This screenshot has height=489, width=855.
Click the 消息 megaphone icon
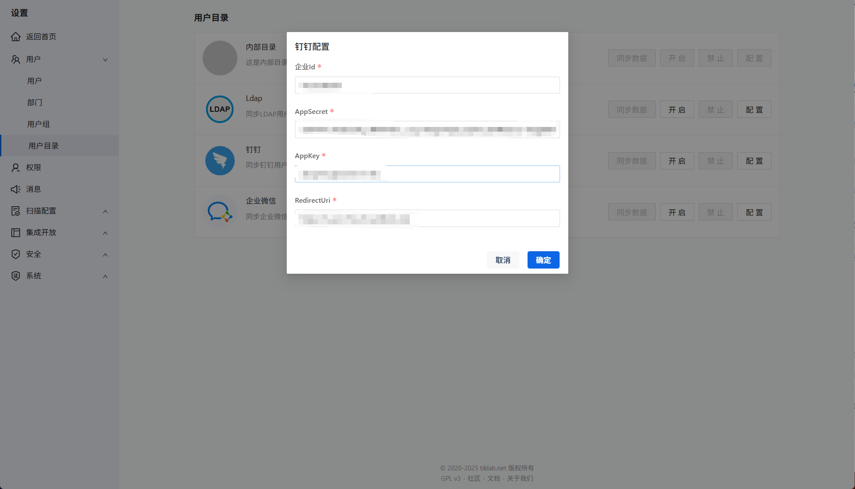[16, 189]
